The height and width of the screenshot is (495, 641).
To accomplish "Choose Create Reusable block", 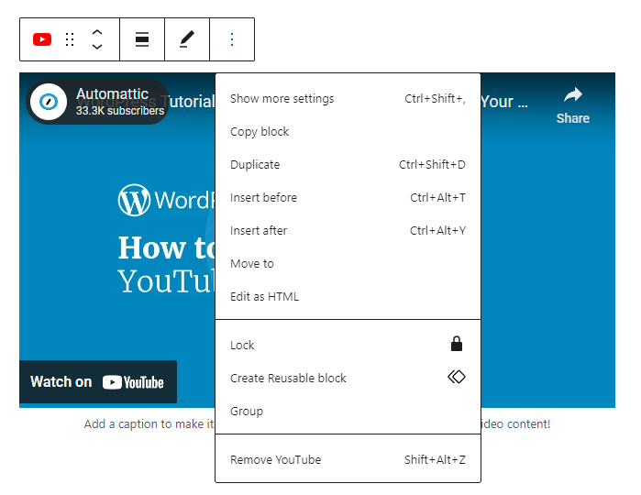I will (348, 378).
